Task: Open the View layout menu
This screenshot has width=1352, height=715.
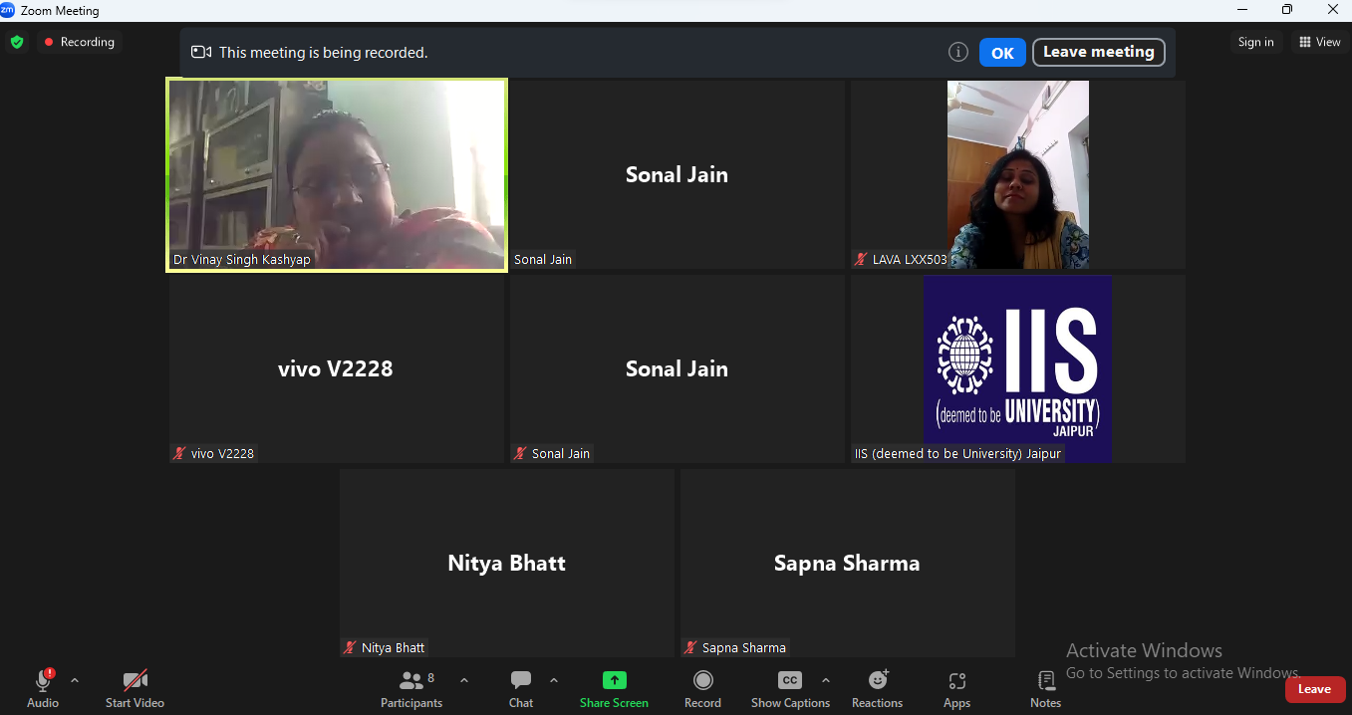Action: pyautogui.click(x=1320, y=42)
